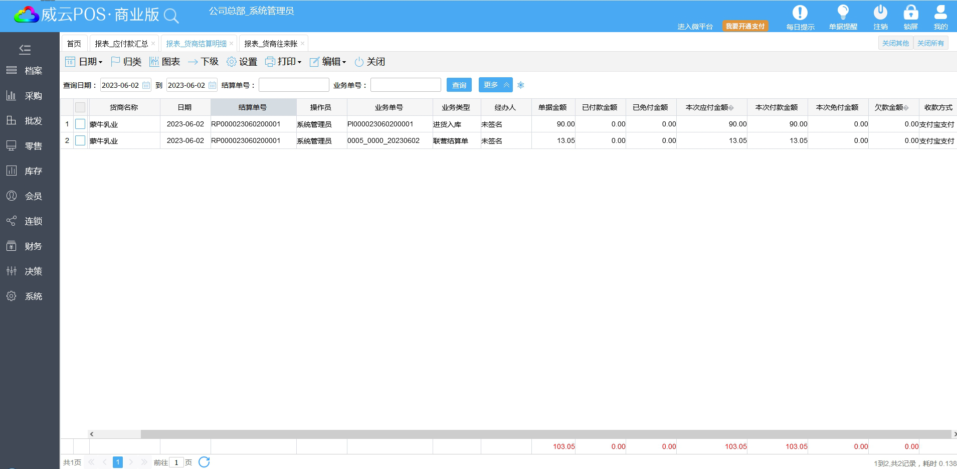Switch to the 报表_货商结算明细 tab
Screen dimensions: 957x469
[196, 44]
